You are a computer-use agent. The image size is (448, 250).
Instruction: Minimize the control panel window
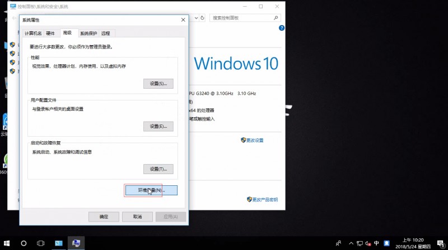pos(245,6)
